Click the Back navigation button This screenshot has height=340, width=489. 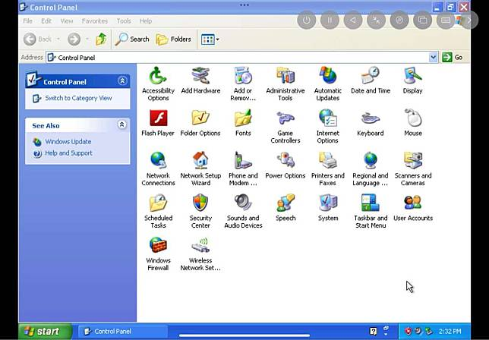click(37, 39)
